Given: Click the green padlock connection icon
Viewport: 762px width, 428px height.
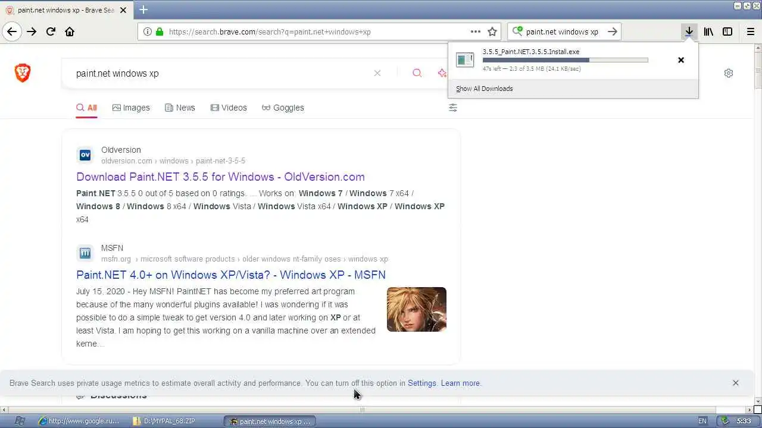Looking at the screenshot, I should click(160, 32).
